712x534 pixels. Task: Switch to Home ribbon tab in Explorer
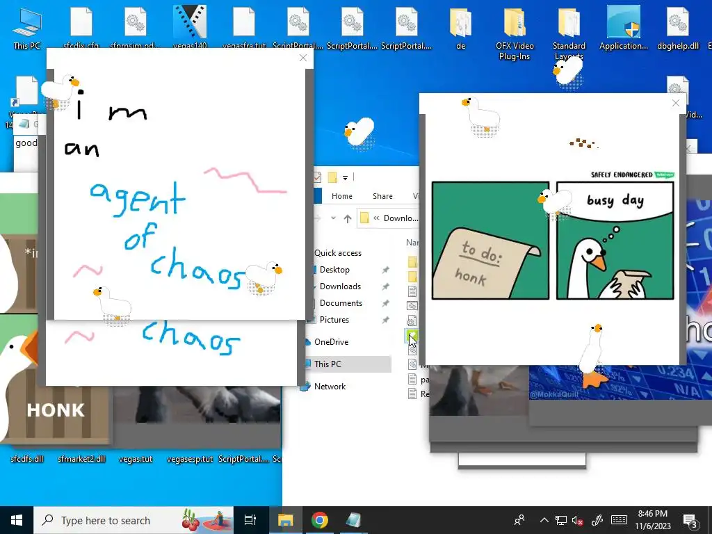coord(342,196)
